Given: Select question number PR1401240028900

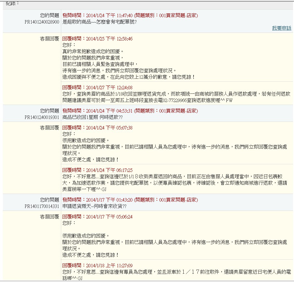Looking at the screenshot, I should (x=42, y=22).
